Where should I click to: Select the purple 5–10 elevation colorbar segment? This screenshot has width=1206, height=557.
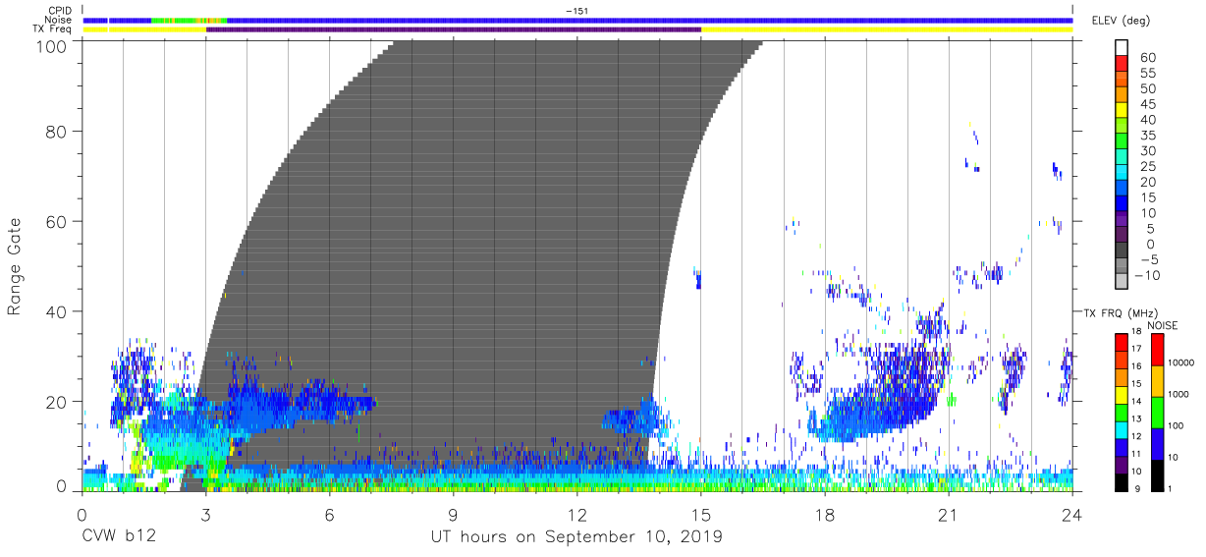pyautogui.click(x=1122, y=220)
